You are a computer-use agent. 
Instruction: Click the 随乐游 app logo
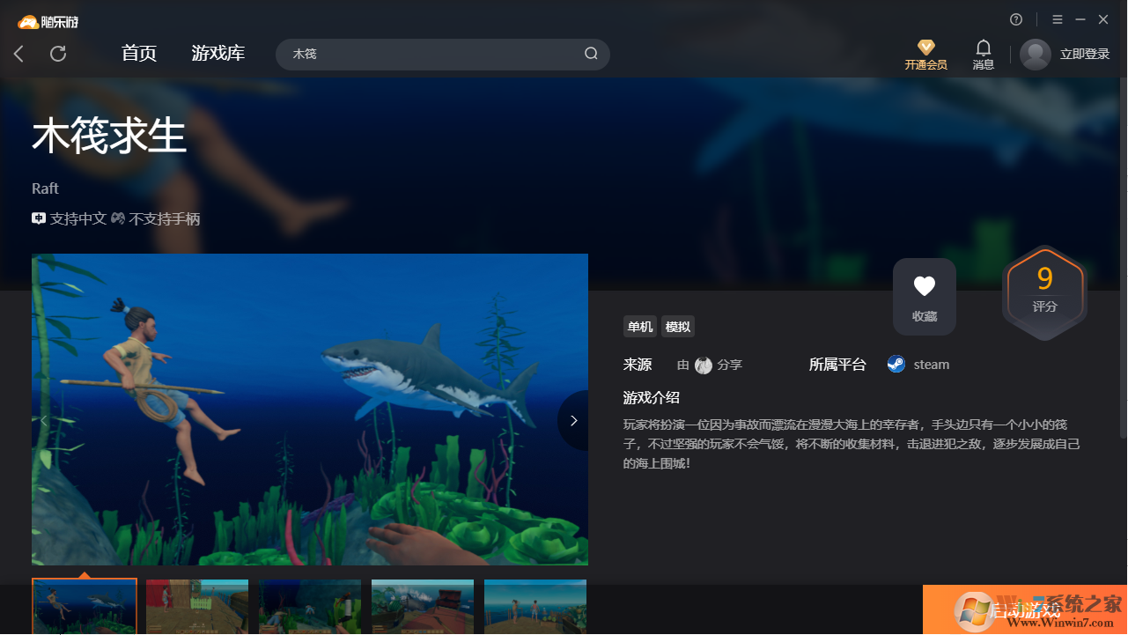point(48,20)
